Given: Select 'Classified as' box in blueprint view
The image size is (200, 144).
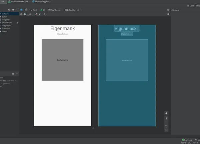Looking at the screenshot, I should point(127,34).
